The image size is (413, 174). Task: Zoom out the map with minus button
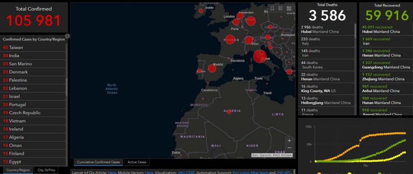(x=289, y=148)
